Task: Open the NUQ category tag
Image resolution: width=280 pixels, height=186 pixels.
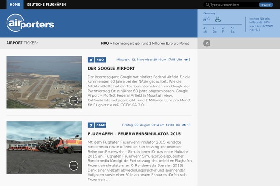Action: (100, 60)
